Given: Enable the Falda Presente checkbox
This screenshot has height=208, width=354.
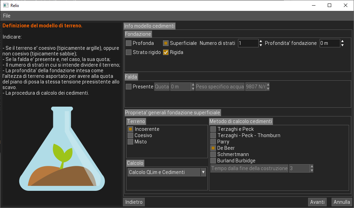Looking at the screenshot, I should [129, 87].
